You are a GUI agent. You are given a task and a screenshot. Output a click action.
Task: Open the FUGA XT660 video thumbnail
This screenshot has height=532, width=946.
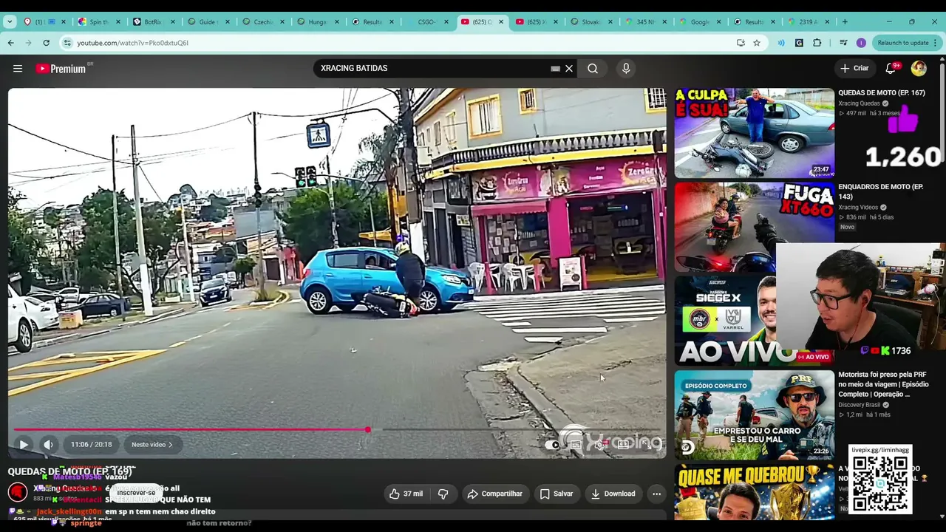(754, 227)
